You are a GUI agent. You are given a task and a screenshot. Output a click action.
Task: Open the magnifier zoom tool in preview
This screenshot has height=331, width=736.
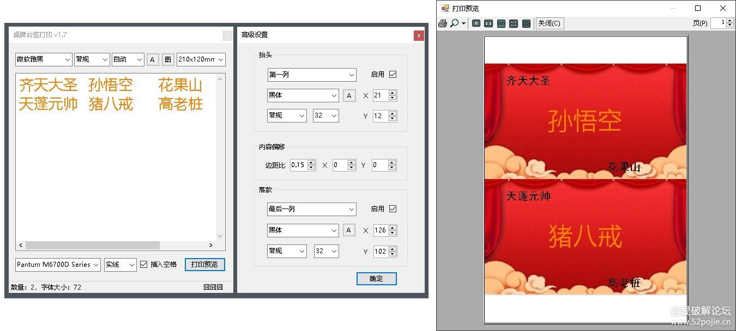454,23
